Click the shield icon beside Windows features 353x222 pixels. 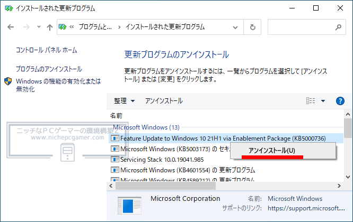[x=8, y=81]
